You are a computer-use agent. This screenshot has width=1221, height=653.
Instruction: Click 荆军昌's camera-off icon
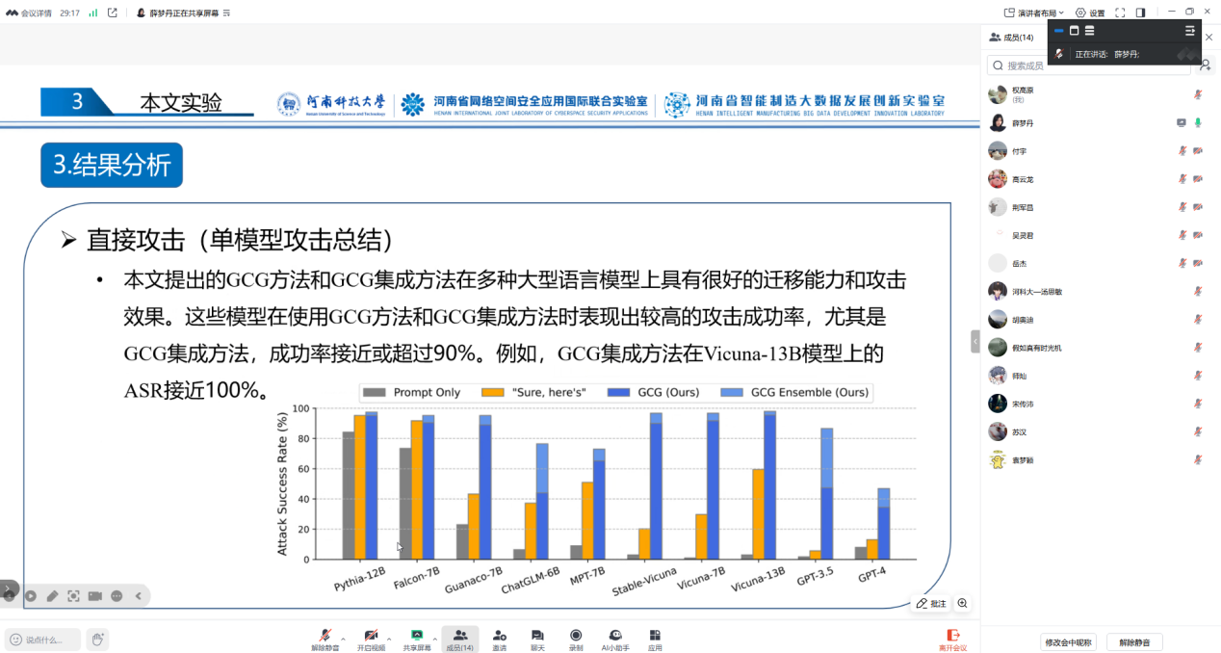[x=1198, y=207]
